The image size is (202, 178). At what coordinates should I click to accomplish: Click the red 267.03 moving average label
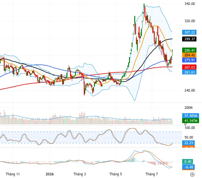[x=189, y=67]
